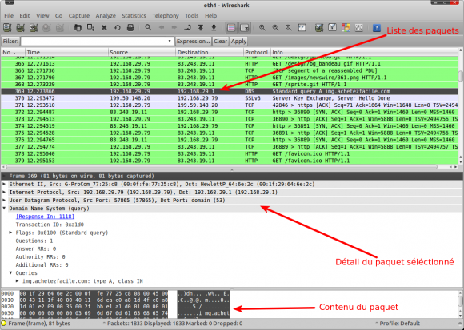Toggle auto scroll in live capture
Image resolution: width=464 pixels, height=330 pixels.
245,28
